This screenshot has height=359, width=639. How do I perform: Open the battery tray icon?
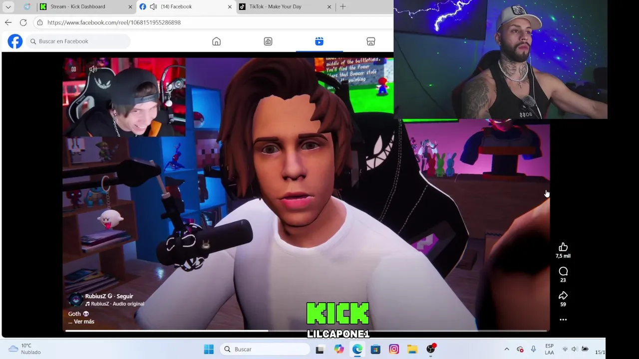[x=585, y=349]
